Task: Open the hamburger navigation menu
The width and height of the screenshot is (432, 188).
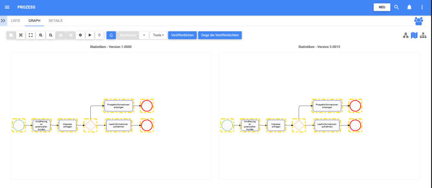Action: [x=7, y=7]
